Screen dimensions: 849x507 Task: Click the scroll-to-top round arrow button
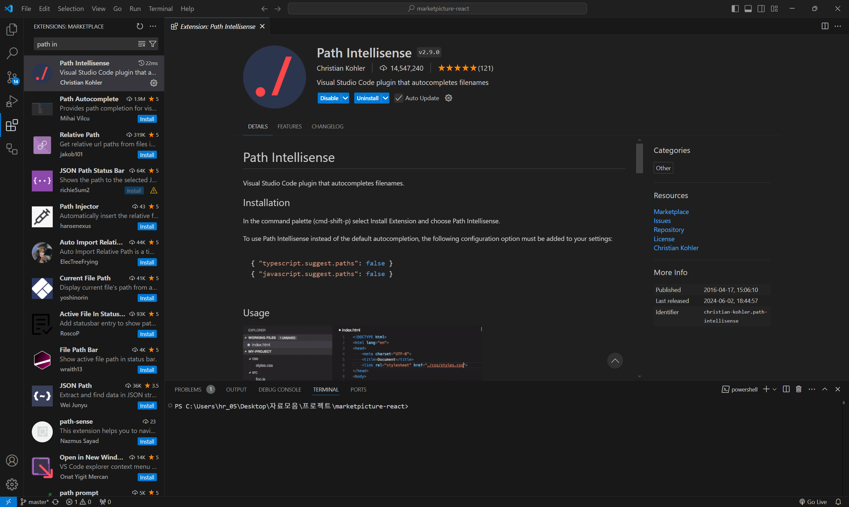click(x=615, y=361)
